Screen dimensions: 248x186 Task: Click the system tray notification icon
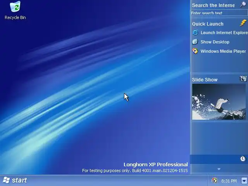(x=214, y=181)
